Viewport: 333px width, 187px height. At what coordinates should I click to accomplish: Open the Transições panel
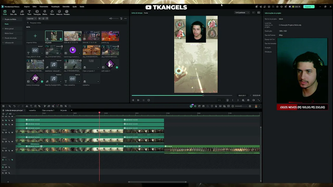tap(37, 12)
